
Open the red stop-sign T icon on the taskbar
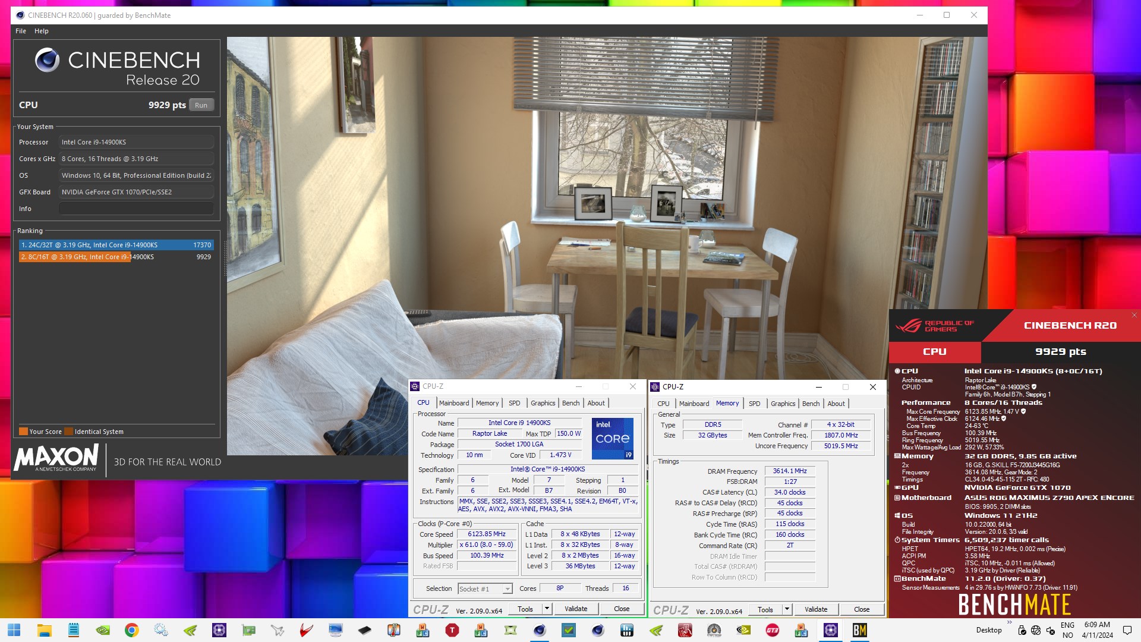[452, 630]
